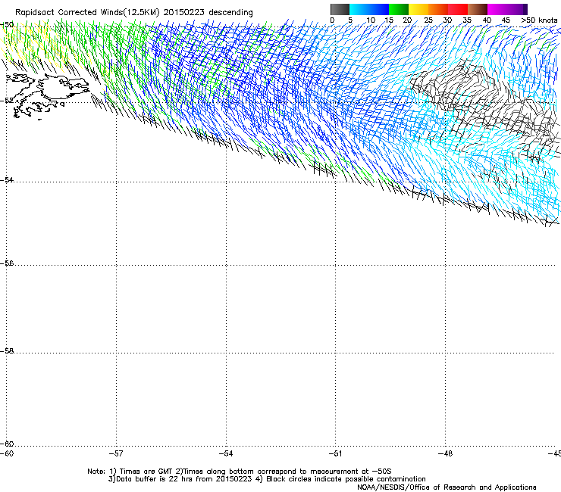Click the 'NOAA/NESDIS/Office of Research and Applications' credit
Viewport: 561px width, 492px height.
tap(447, 487)
